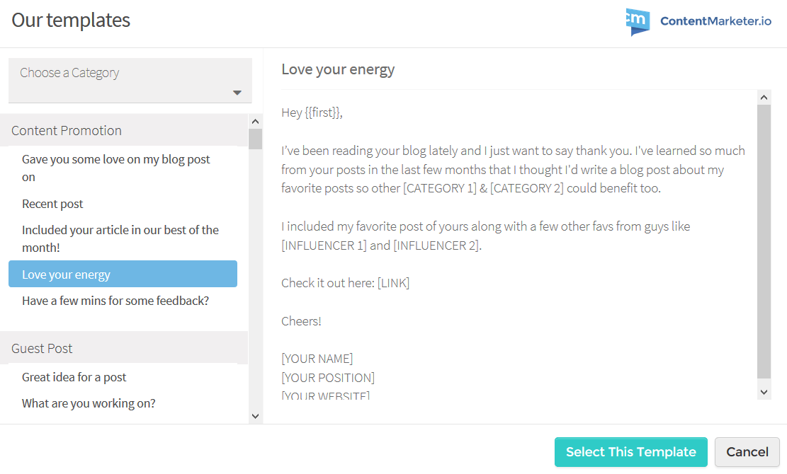The image size is (787, 474).
Task: Select the Guest Post section header
Action: (124, 348)
